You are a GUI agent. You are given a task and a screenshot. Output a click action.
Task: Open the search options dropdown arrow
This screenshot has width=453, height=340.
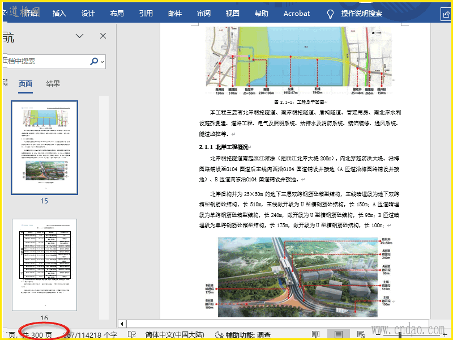(x=102, y=61)
